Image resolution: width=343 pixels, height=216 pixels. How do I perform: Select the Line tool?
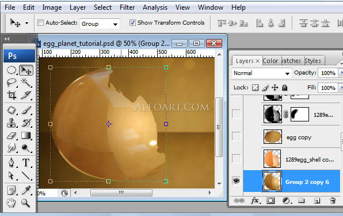pos(26,175)
